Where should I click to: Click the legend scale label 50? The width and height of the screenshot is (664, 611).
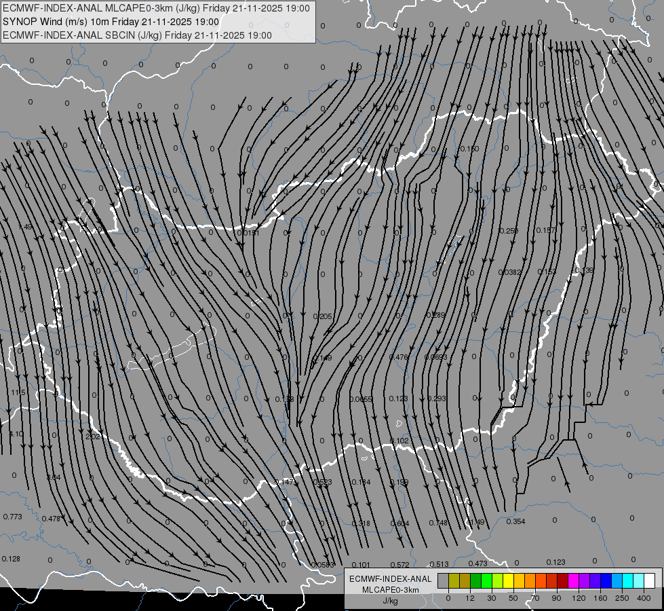pyautogui.click(x=513, y=598)
